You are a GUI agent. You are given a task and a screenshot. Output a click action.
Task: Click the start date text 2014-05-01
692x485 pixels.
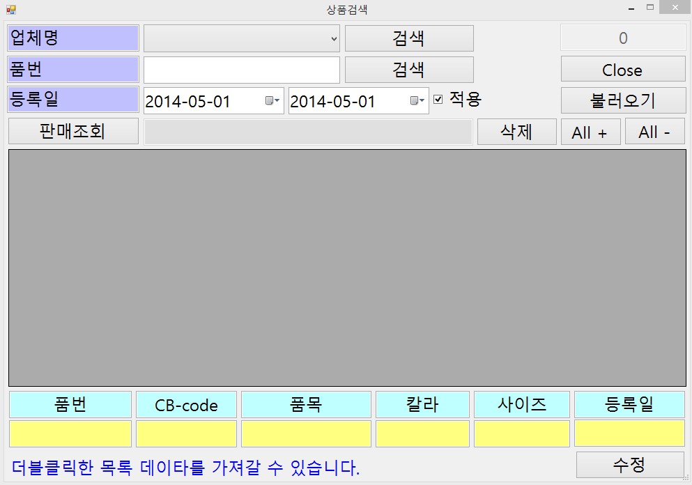pyautogui.click(x=187, y=102)
